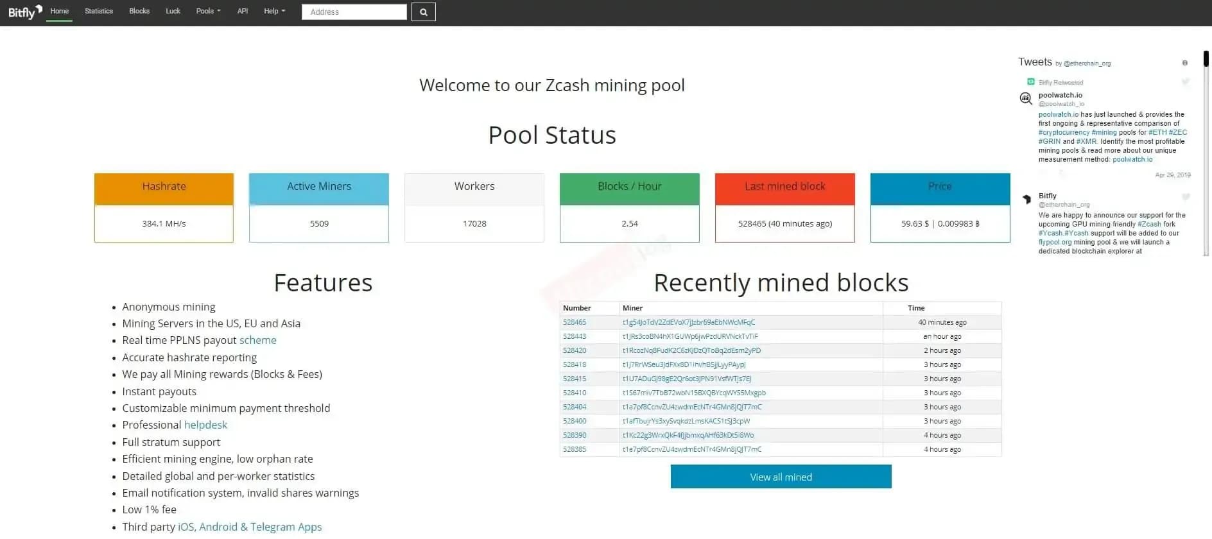The height and width of the screenshot is (539, 1212).
Task: Click the Twitter bird on the poolwatch.io tweet
Action: (x=1185, y=82)
